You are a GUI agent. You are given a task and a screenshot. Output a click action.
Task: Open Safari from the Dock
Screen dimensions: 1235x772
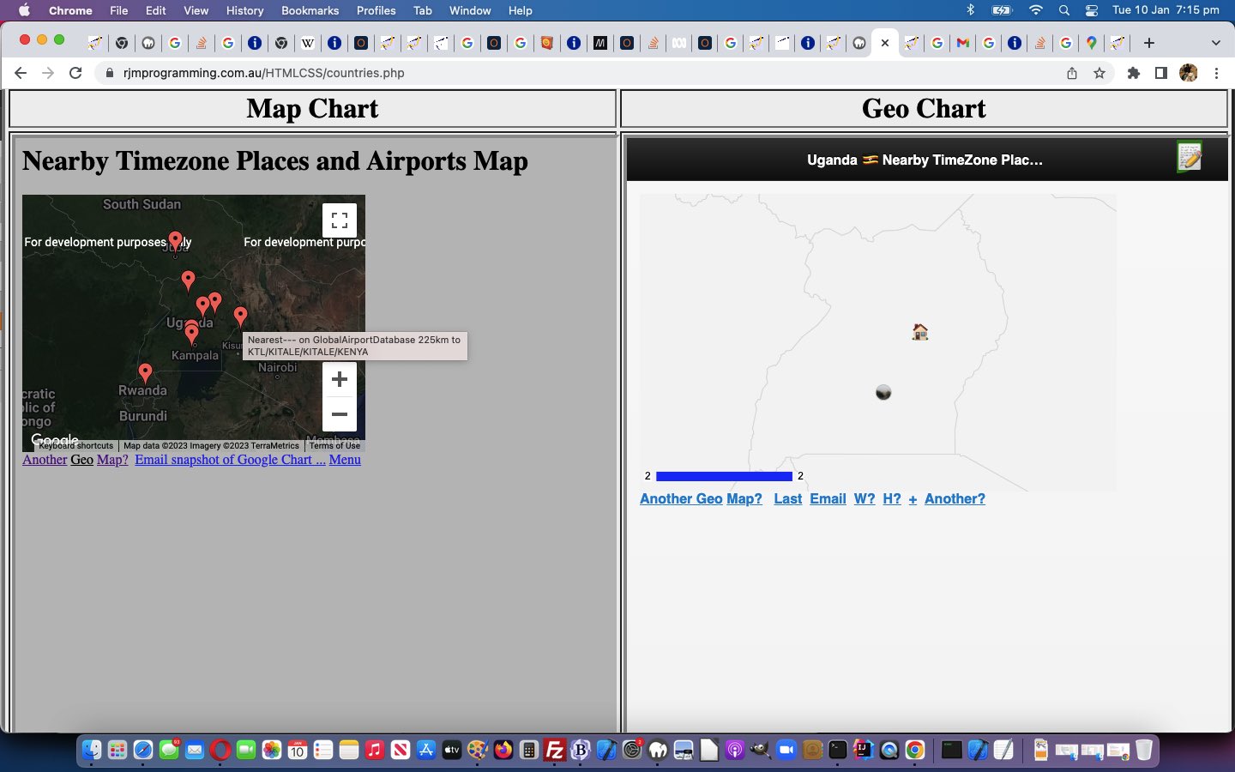pyautogui.click(x=143, y=751)
